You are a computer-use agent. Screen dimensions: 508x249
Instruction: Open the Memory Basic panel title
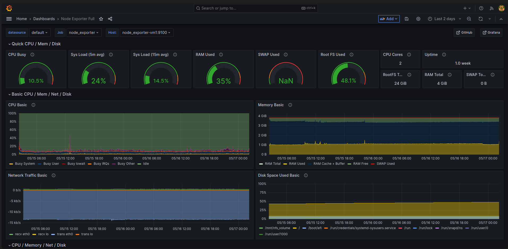tap(271, 105)
